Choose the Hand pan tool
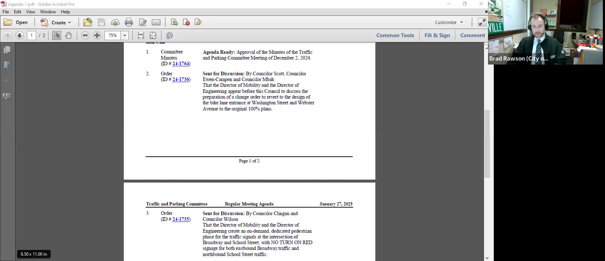Viewport: 605px width, 261px height. [69, 35]
